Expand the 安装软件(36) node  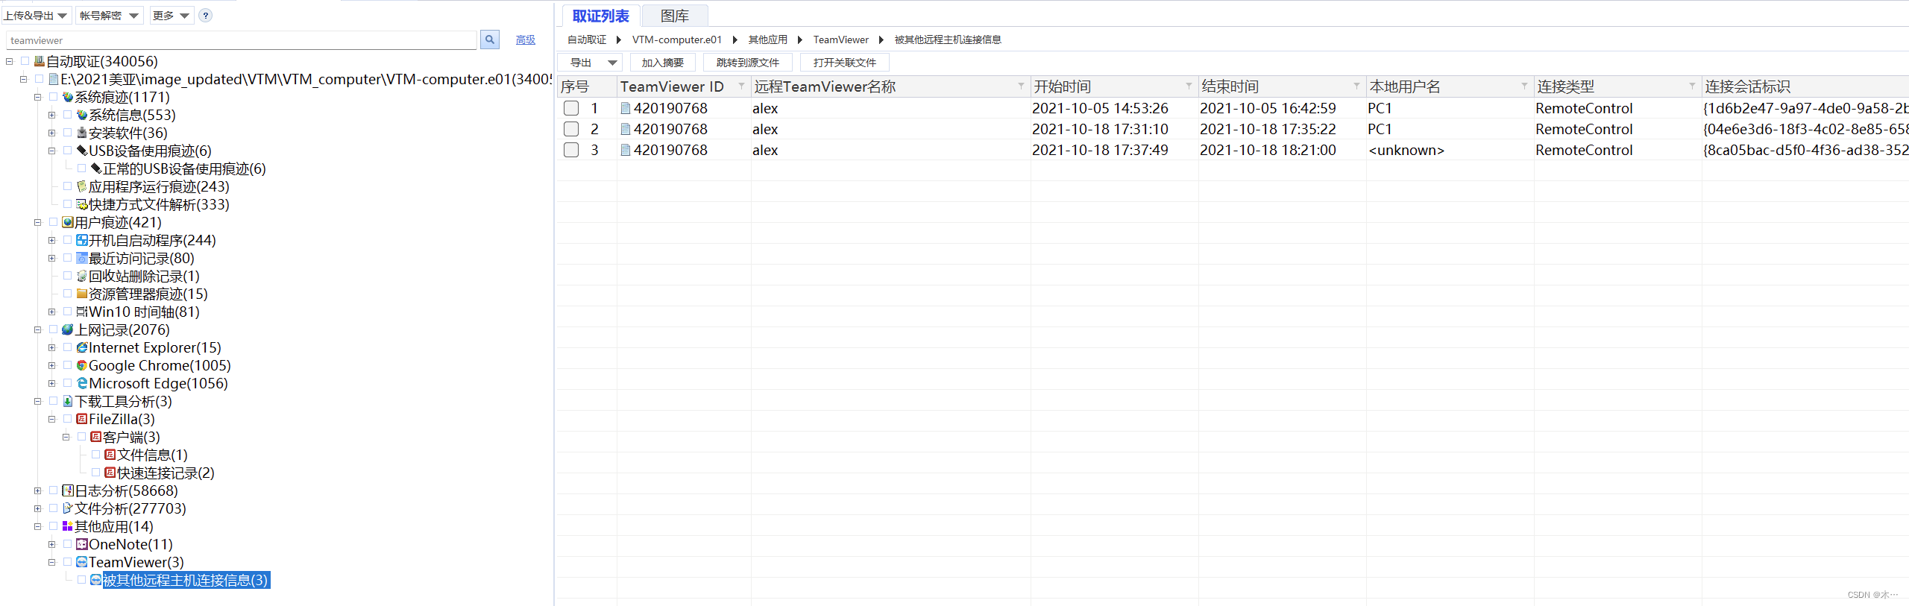pos(51,133)
